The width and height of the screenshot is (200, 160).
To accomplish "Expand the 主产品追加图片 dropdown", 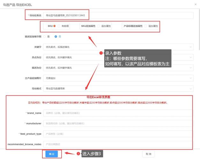I will tap(118, 78).
